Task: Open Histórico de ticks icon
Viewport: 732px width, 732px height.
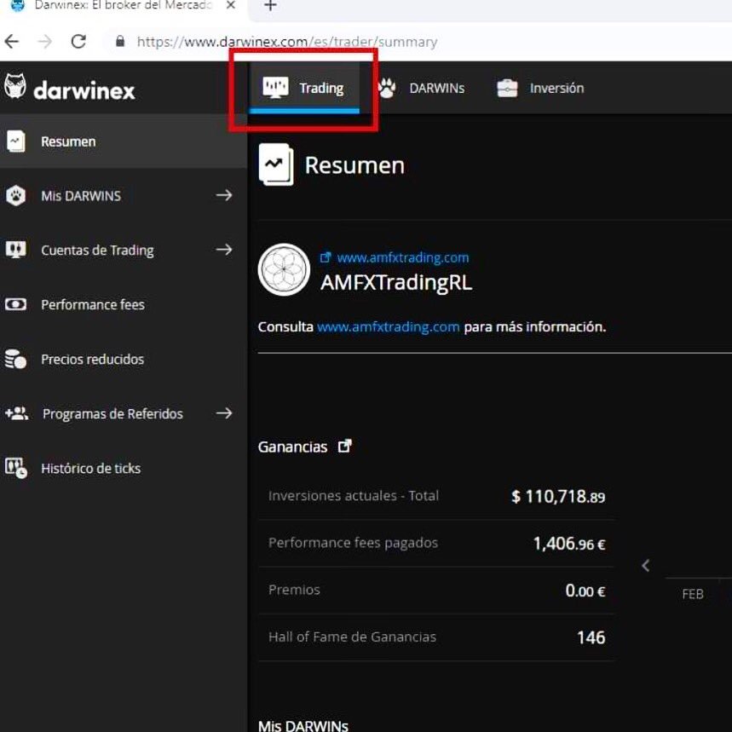Action: tap(16, 468)
